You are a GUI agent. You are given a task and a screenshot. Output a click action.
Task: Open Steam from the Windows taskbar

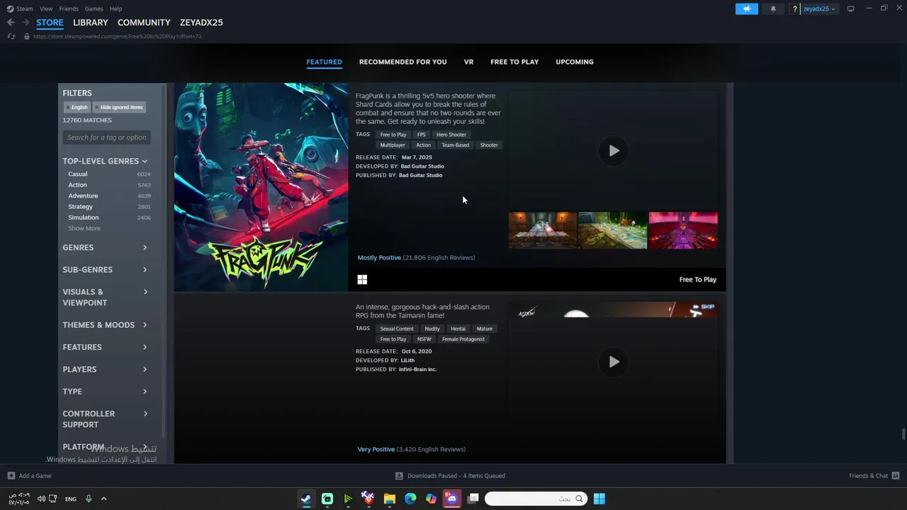(306, 499)
